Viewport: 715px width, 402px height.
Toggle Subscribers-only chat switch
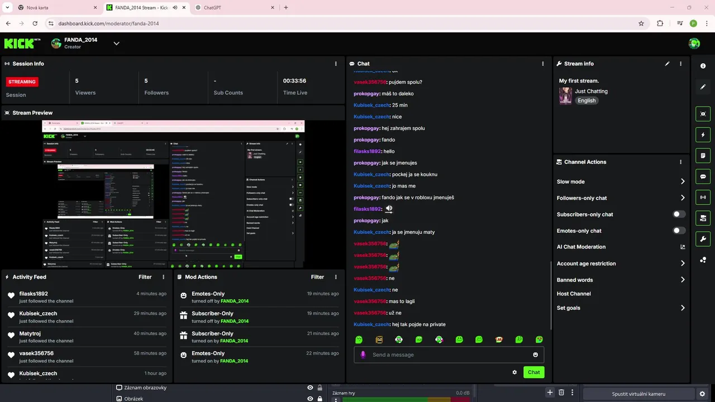pos(679,214)
